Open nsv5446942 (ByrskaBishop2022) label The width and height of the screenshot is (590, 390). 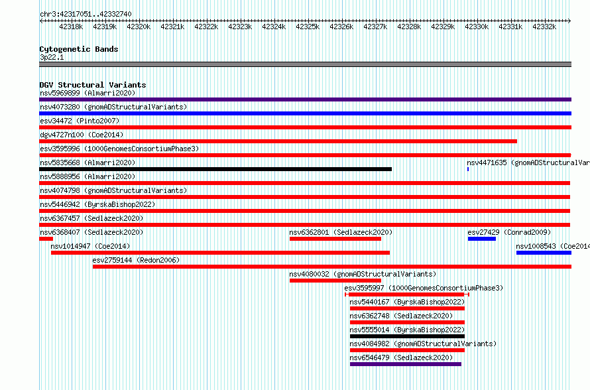[97, 204]
